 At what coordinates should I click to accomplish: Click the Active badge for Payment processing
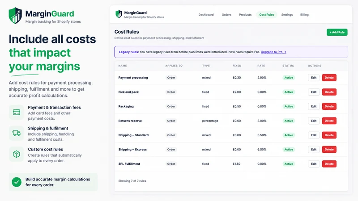point(289,78)
